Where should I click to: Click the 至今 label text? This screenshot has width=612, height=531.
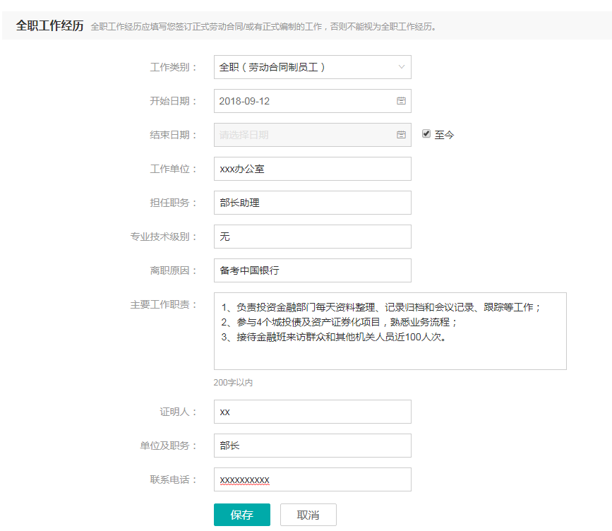[x=444, y=134]
